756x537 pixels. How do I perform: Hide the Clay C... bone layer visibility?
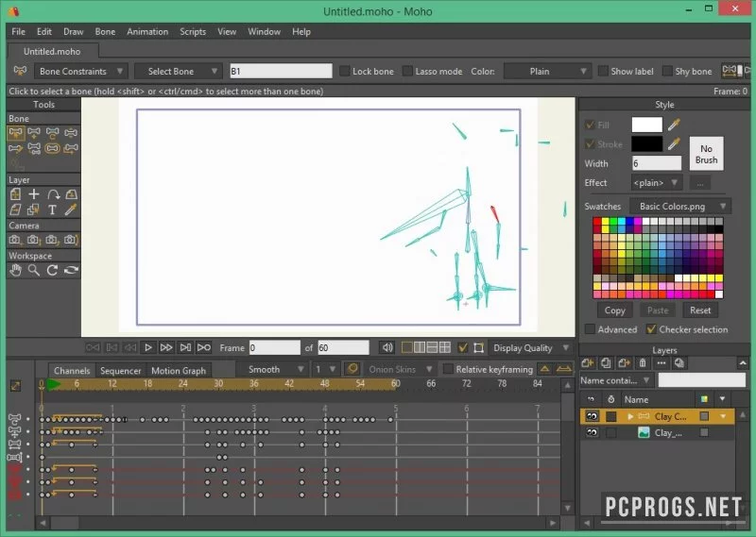point(592,416)
